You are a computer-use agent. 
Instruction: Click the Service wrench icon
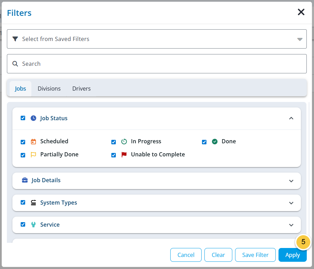33,224
